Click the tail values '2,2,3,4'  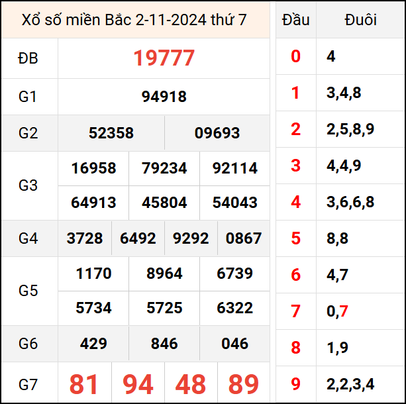tap(350, 384)
